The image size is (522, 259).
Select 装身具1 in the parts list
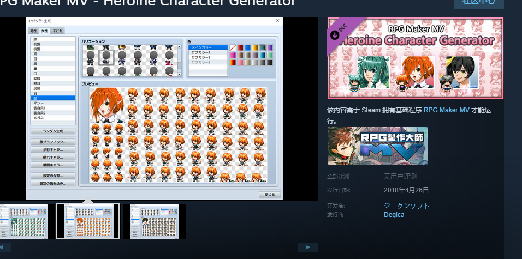tap(53, 108)
